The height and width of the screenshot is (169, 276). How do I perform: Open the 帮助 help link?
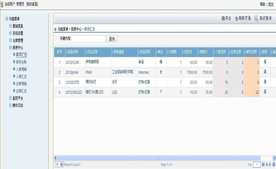[x=262, y=4]
